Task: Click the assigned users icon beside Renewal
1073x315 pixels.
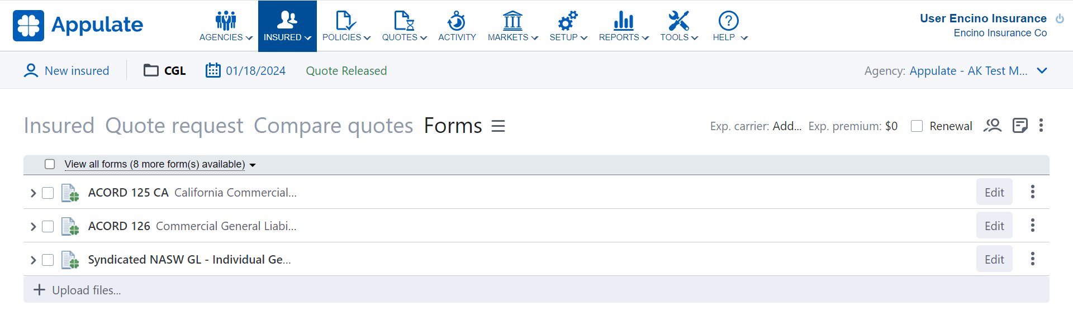Action: [993, 126]
